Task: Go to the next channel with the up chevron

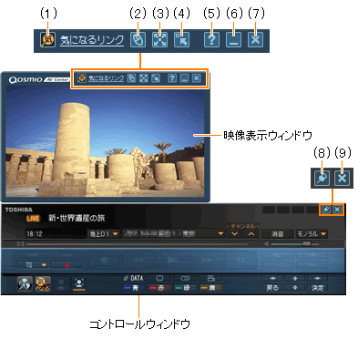Action: click(x=251, y=234)
